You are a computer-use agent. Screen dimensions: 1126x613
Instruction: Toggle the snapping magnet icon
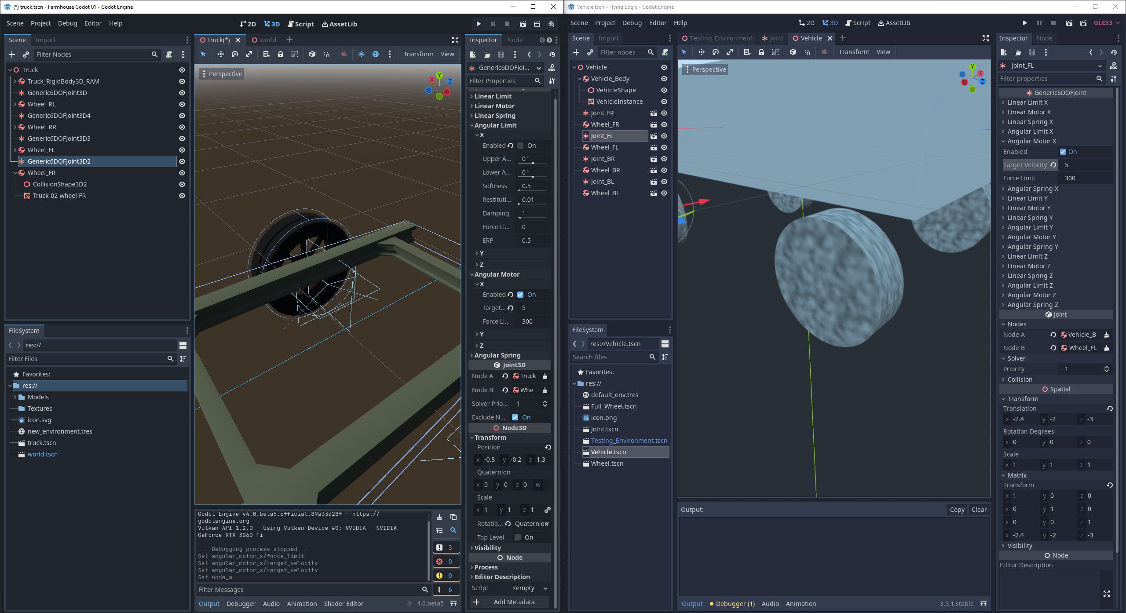326,54
